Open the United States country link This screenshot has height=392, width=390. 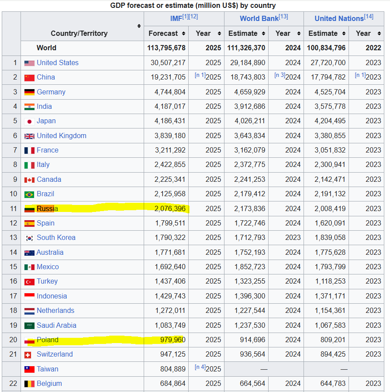click(58, 63)
